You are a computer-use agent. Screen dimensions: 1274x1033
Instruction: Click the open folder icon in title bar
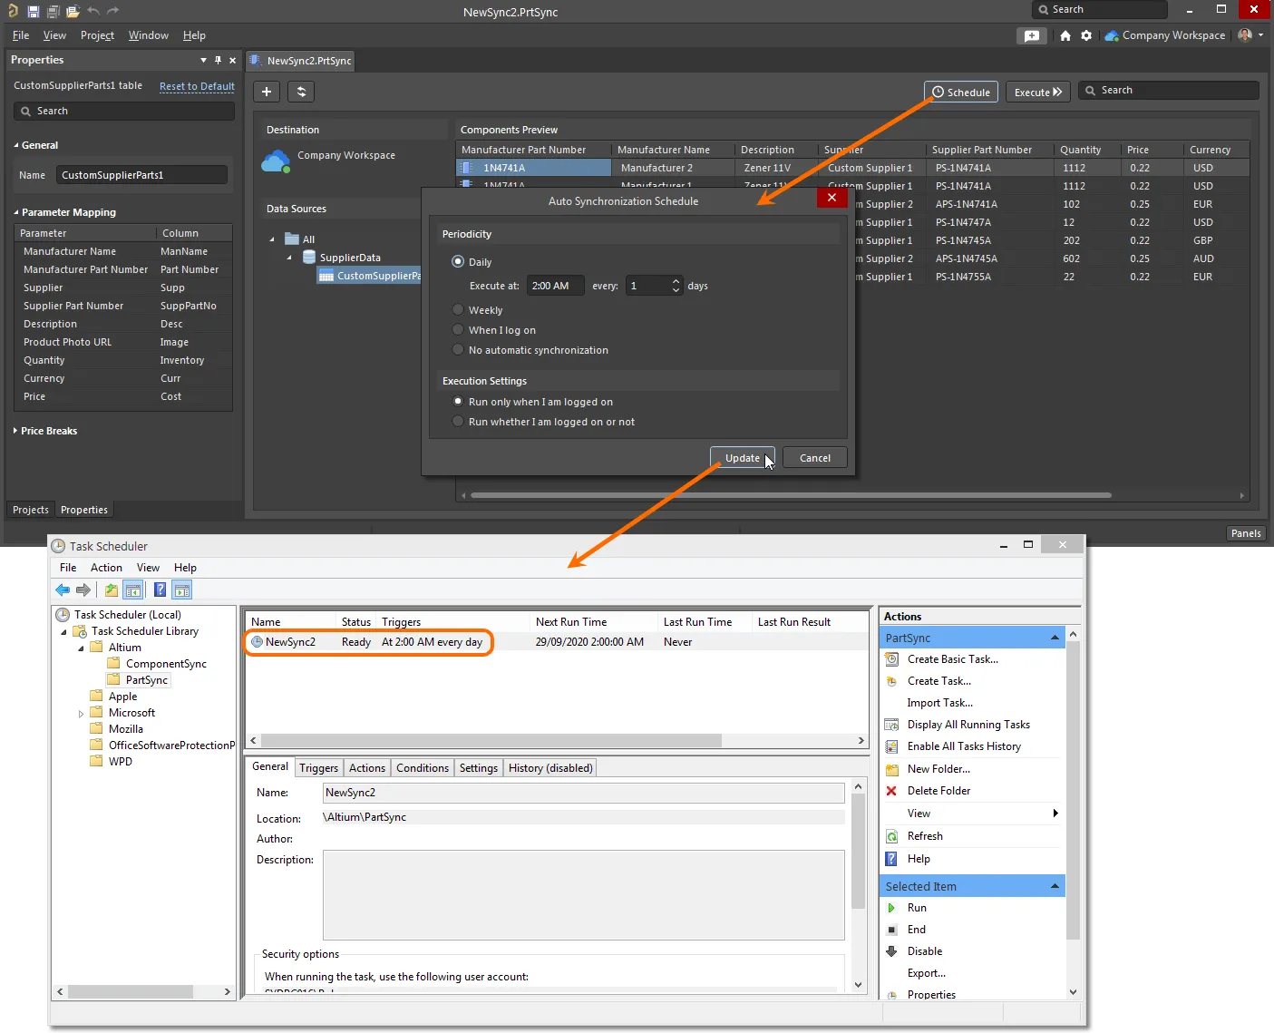coord(73,12)
